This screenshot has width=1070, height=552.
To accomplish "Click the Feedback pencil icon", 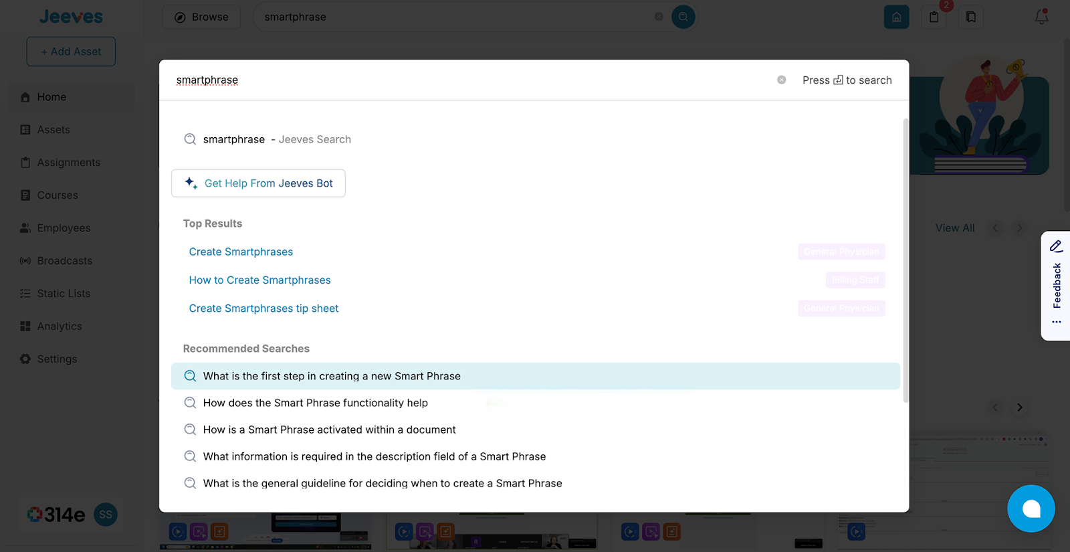I will point(1056,246).
